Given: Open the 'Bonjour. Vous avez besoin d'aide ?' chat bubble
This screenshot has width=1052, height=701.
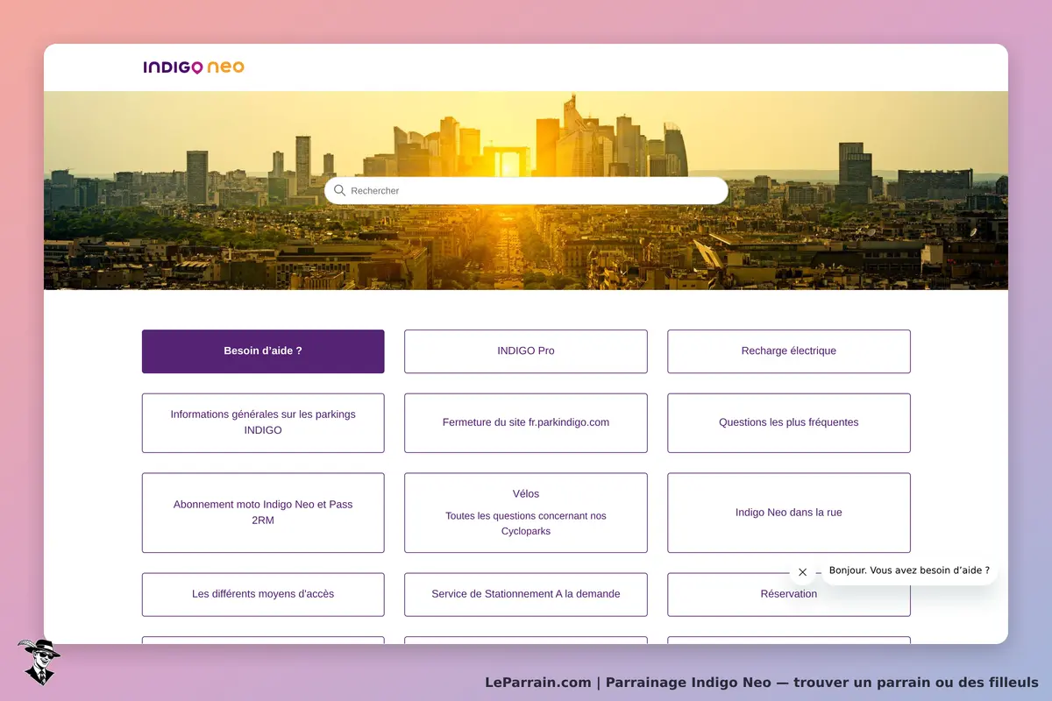Looking at the screenshot, I should point(909,570).
